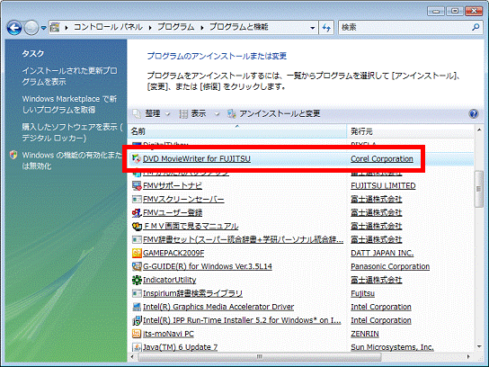This screenshot has width=489, height=367.
Task: Sort by 名前 column header
Action: (x=237, y=131)
